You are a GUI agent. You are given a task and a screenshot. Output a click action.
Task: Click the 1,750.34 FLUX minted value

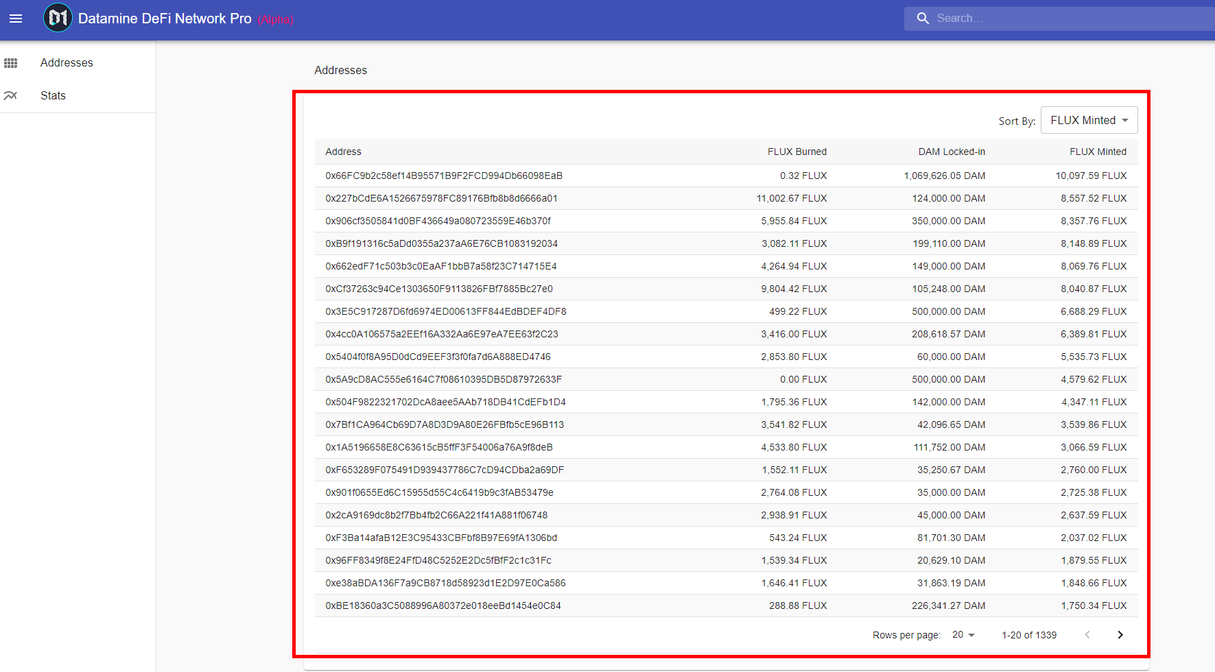(x=1094, y=605)
